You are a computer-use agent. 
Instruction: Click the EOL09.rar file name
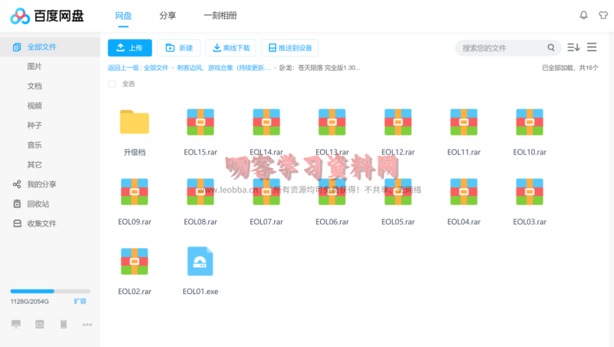pos(134,222)
